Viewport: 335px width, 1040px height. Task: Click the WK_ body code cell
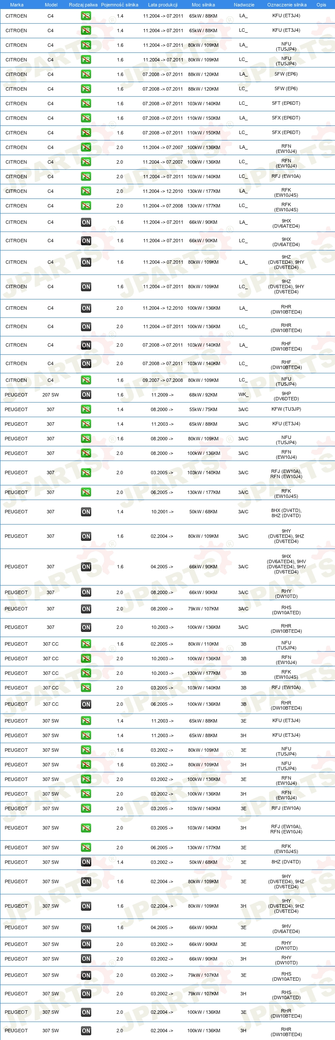[x=243, y=395]
